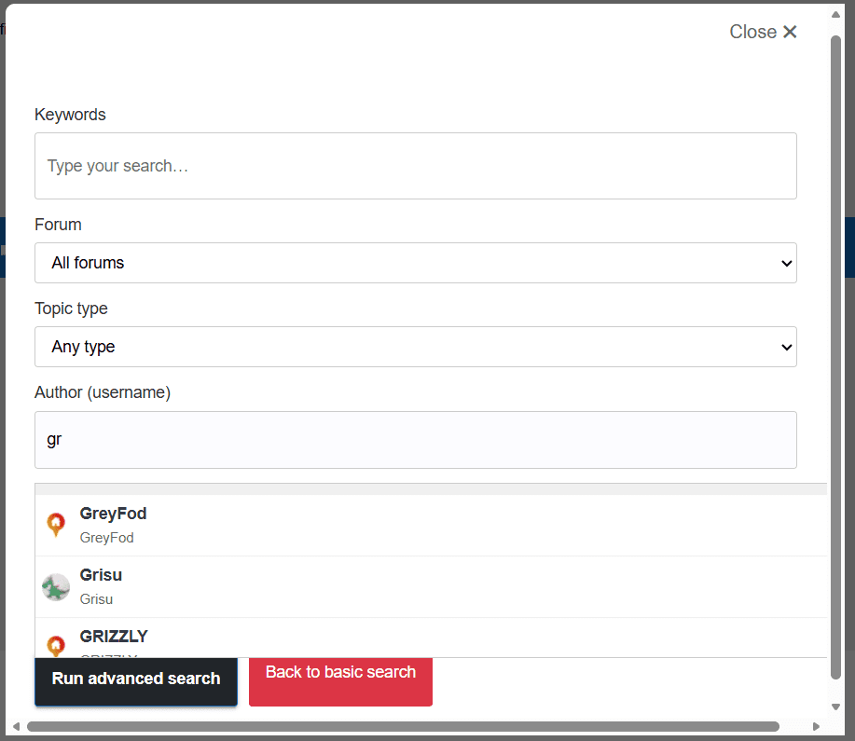Open the Forum dropdown showing All forums
Viewport: 855px width, 741px height.
click(x=415, y=263)
